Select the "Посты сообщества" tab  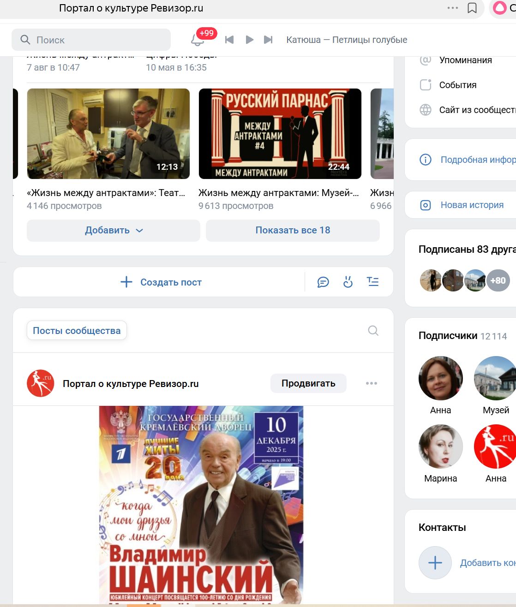77,331
